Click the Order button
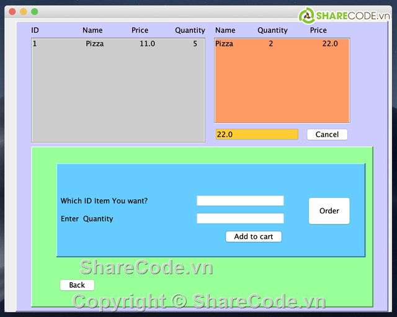Screen dimensions: 397x317 (329, 211)
